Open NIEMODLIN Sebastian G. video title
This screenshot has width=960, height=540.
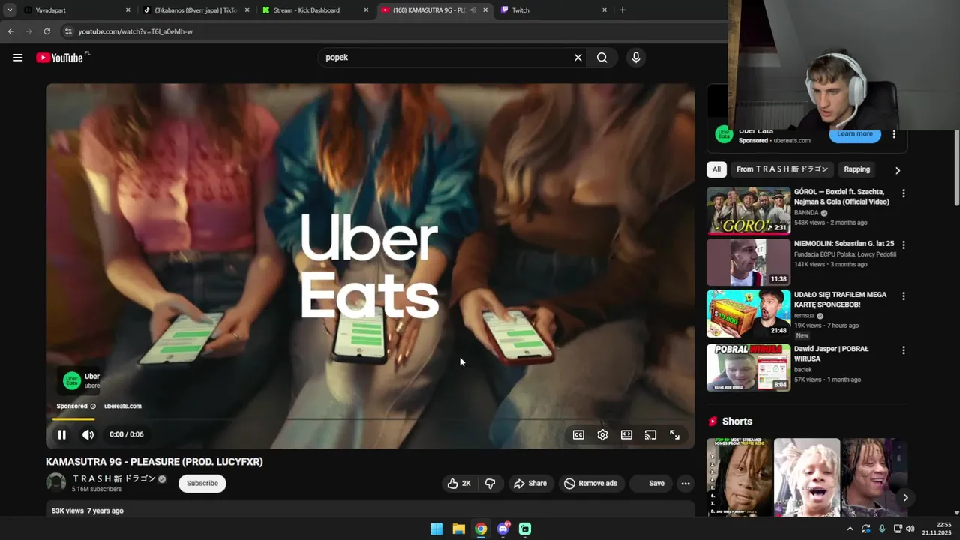coord(844,244)
